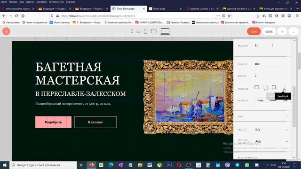Expand the Link section in settings panel
The image size is (301, 169).
click(262, 116)
